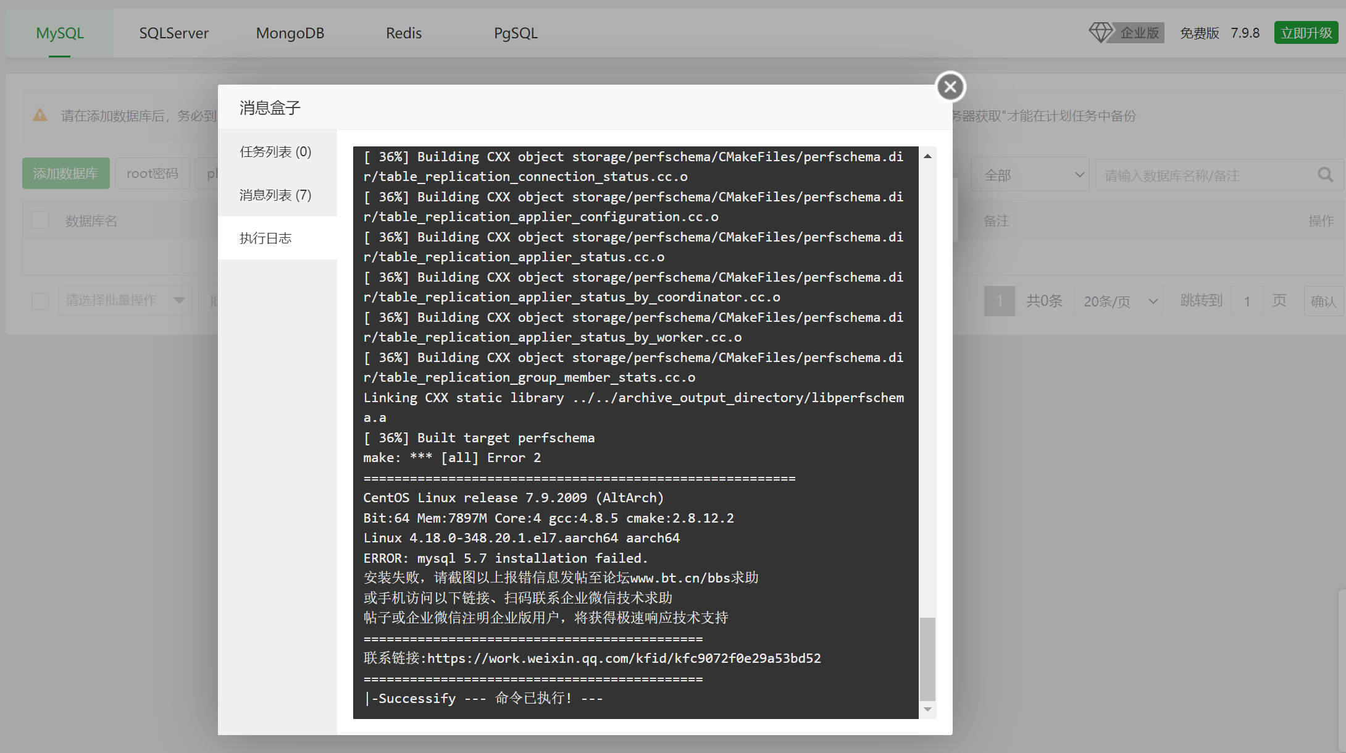Toggle the checkbox beside 请选择批量操作

tap(40, 301)
